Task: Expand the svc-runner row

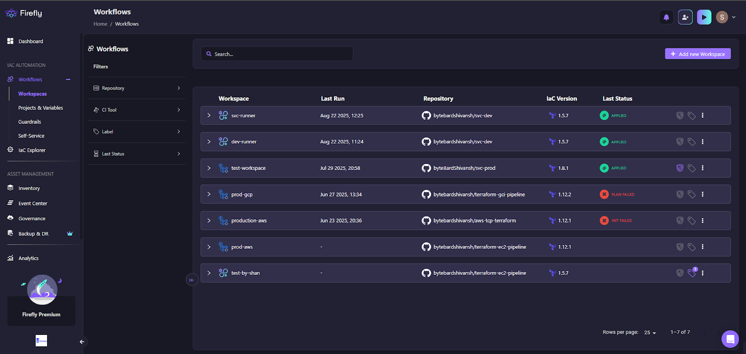Action: point(209,116)
